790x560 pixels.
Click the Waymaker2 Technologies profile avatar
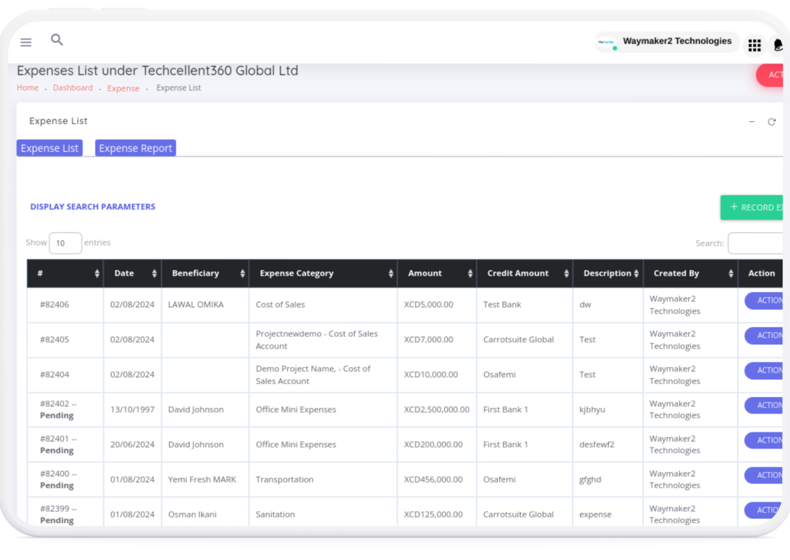pyautogui.click(x=606, y=42)
